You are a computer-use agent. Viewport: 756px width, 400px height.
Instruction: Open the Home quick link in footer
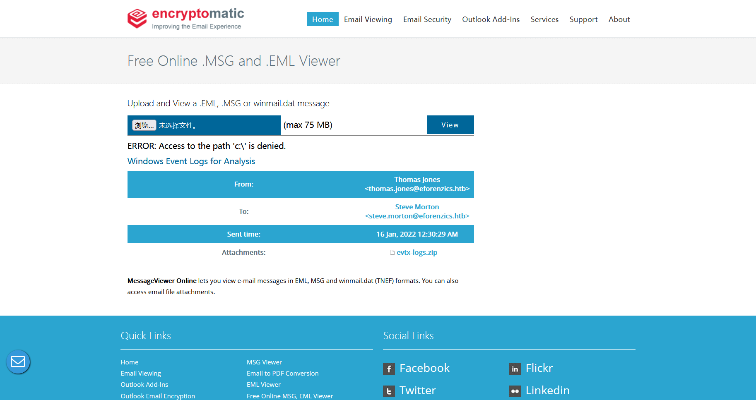130,362
